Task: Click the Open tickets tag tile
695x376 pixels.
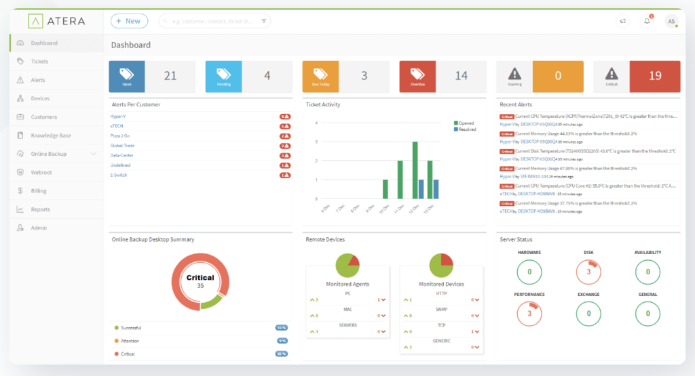Action: pos(127,77)
